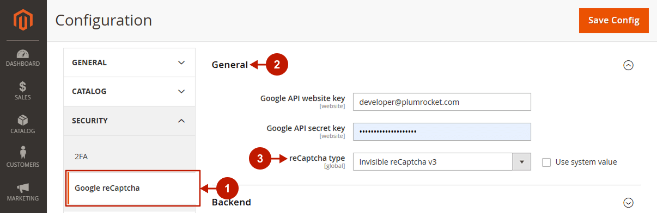Expand the CATALOG config group
This screenshot has height=213, width=657.
point(129,91)
